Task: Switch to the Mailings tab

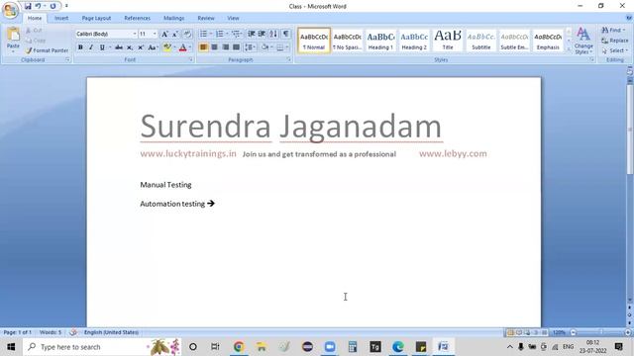Action: click(x=174, y=18)
